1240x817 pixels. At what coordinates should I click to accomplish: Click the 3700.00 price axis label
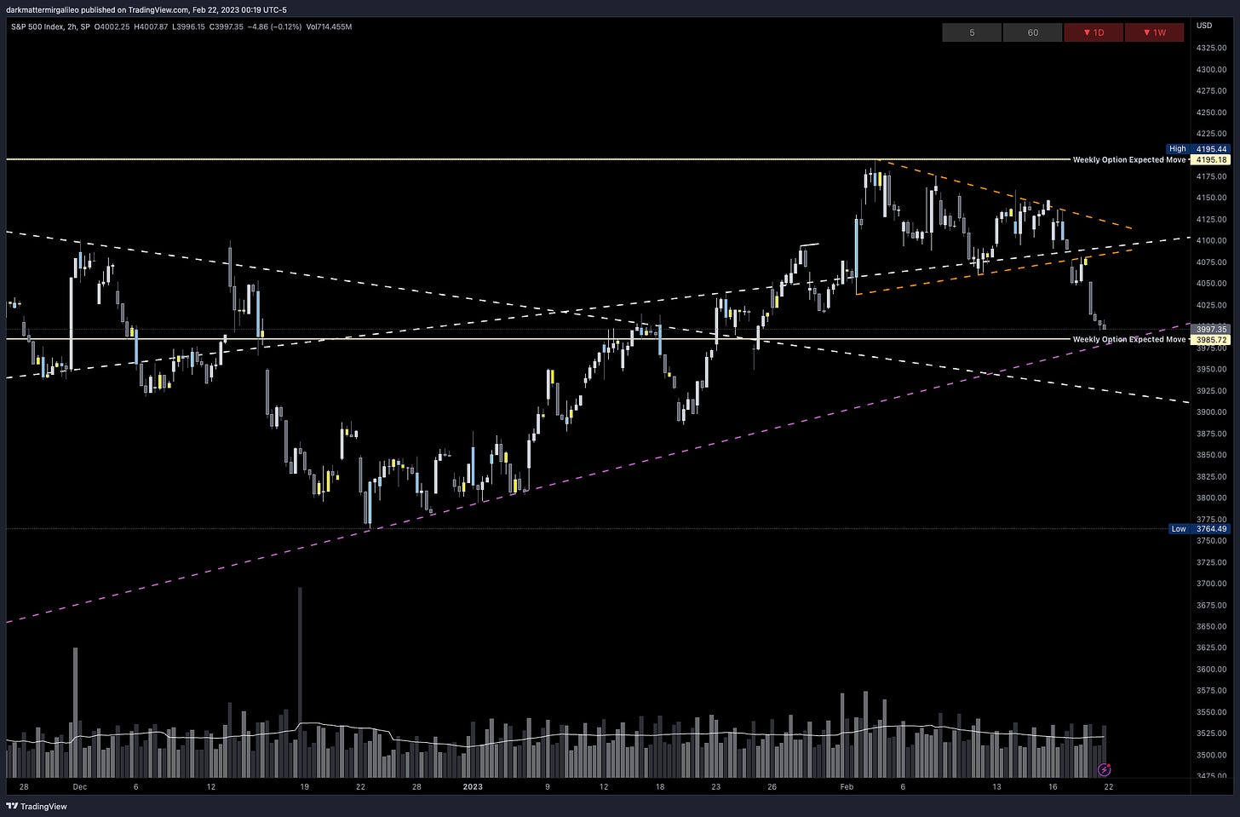(1211, 584)
